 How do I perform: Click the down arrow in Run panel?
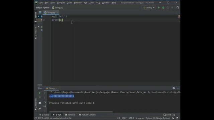pyautogui.click(x=44, y=97)
